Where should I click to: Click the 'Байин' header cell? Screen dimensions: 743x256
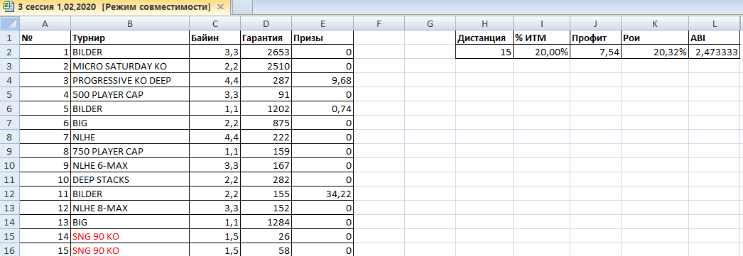(215, 38)
